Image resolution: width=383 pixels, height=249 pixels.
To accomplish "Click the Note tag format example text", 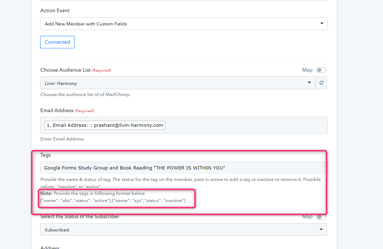I will click(x=113, y=201).
